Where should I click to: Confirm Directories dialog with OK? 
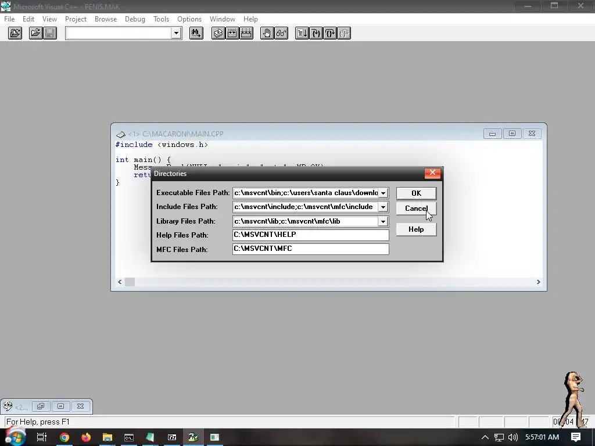(416, 193)
